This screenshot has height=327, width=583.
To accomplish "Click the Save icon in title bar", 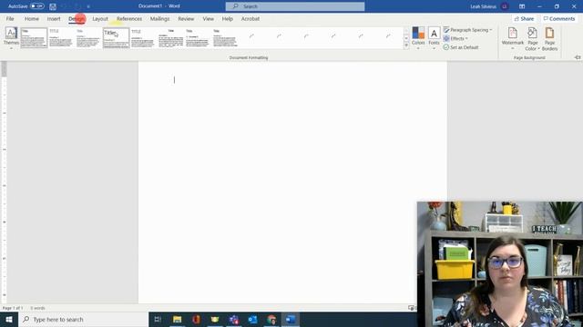I will pos(53,6).
